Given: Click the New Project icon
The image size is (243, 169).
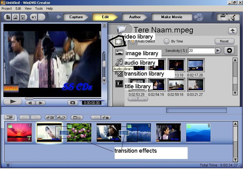Looking at the screenshot, I should [8, 17].
